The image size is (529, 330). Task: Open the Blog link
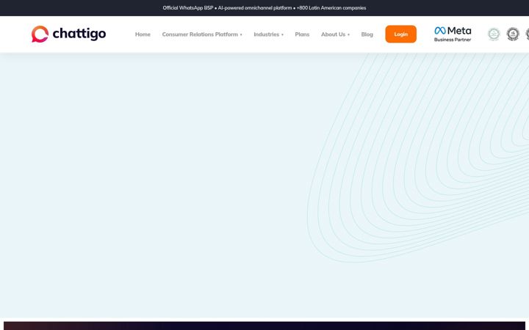coord(367,34)
